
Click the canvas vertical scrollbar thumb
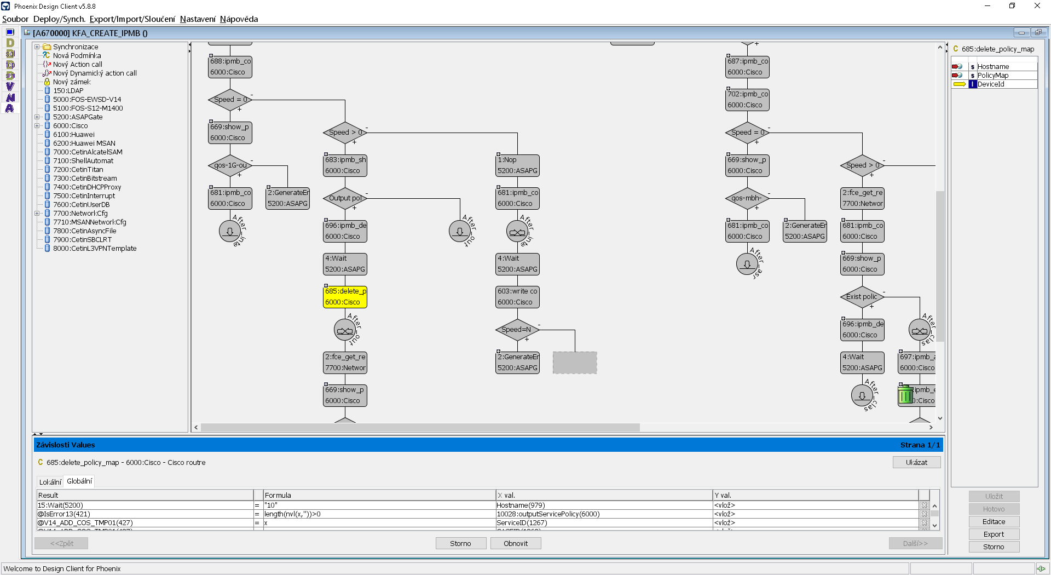click(940, 266)
